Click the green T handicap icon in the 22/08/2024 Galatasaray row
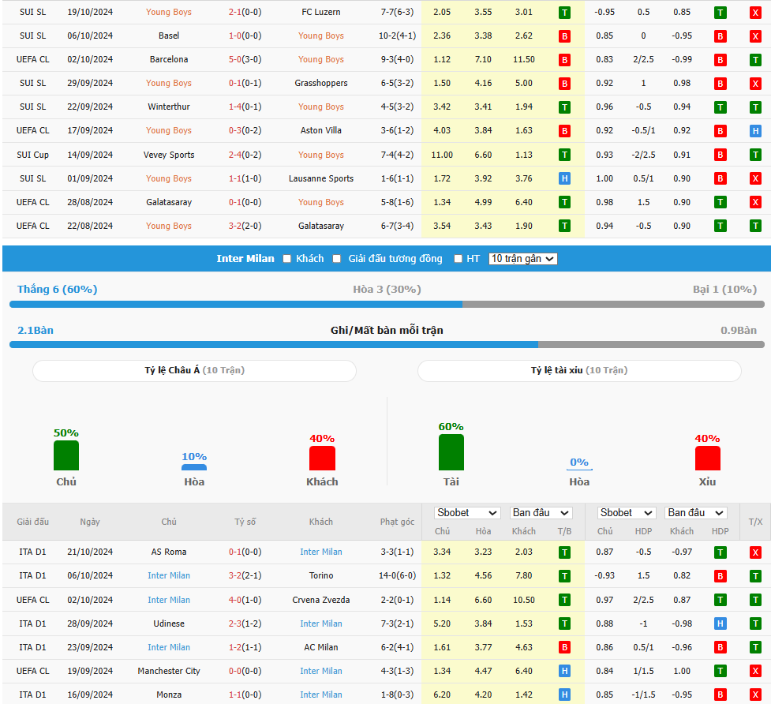The width and height of the screenshot is (771, 704). [720, 227]
